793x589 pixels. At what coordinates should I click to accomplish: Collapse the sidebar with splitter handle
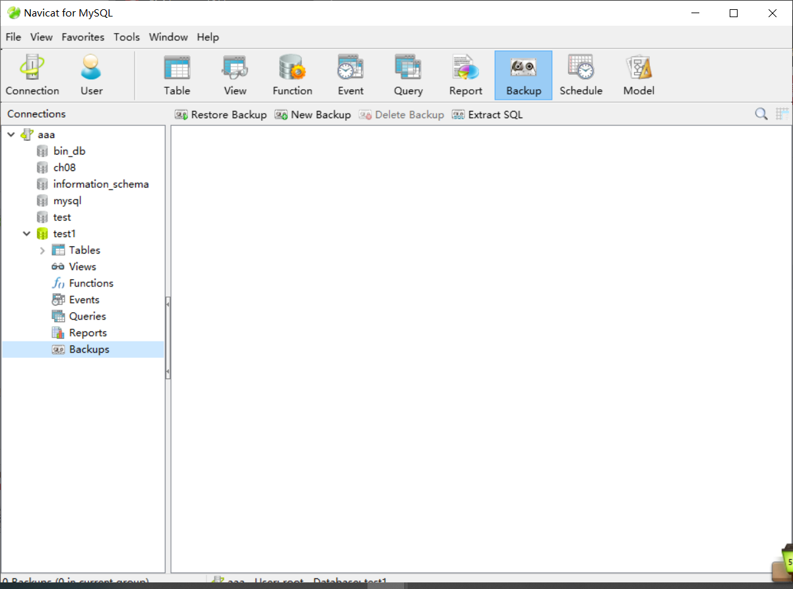(x=168, y=337)
